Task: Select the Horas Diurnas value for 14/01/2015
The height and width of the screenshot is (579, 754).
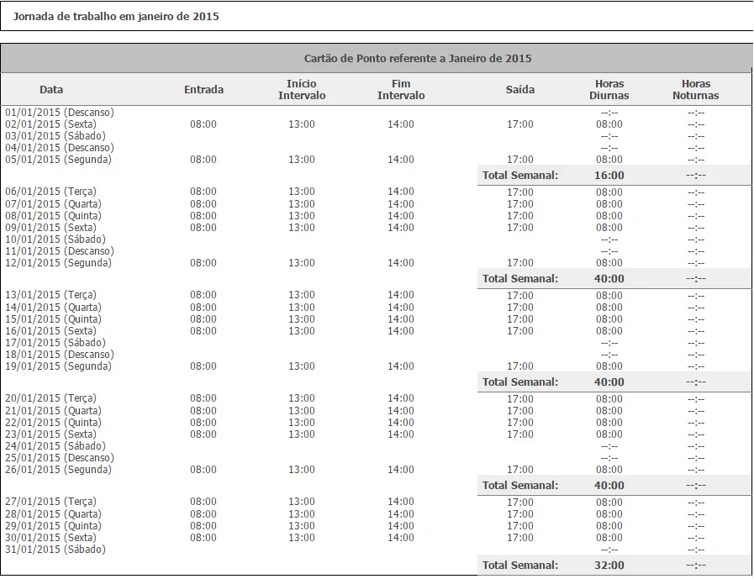Action: 609,308
